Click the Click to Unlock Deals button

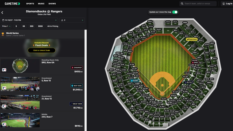tap(41, 50)
